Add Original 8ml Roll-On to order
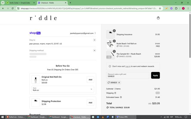 90,80
